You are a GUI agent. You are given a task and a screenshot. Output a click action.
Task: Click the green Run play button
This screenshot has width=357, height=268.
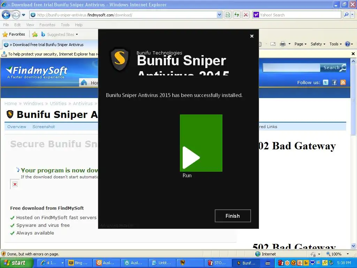(x=201, y=143)
